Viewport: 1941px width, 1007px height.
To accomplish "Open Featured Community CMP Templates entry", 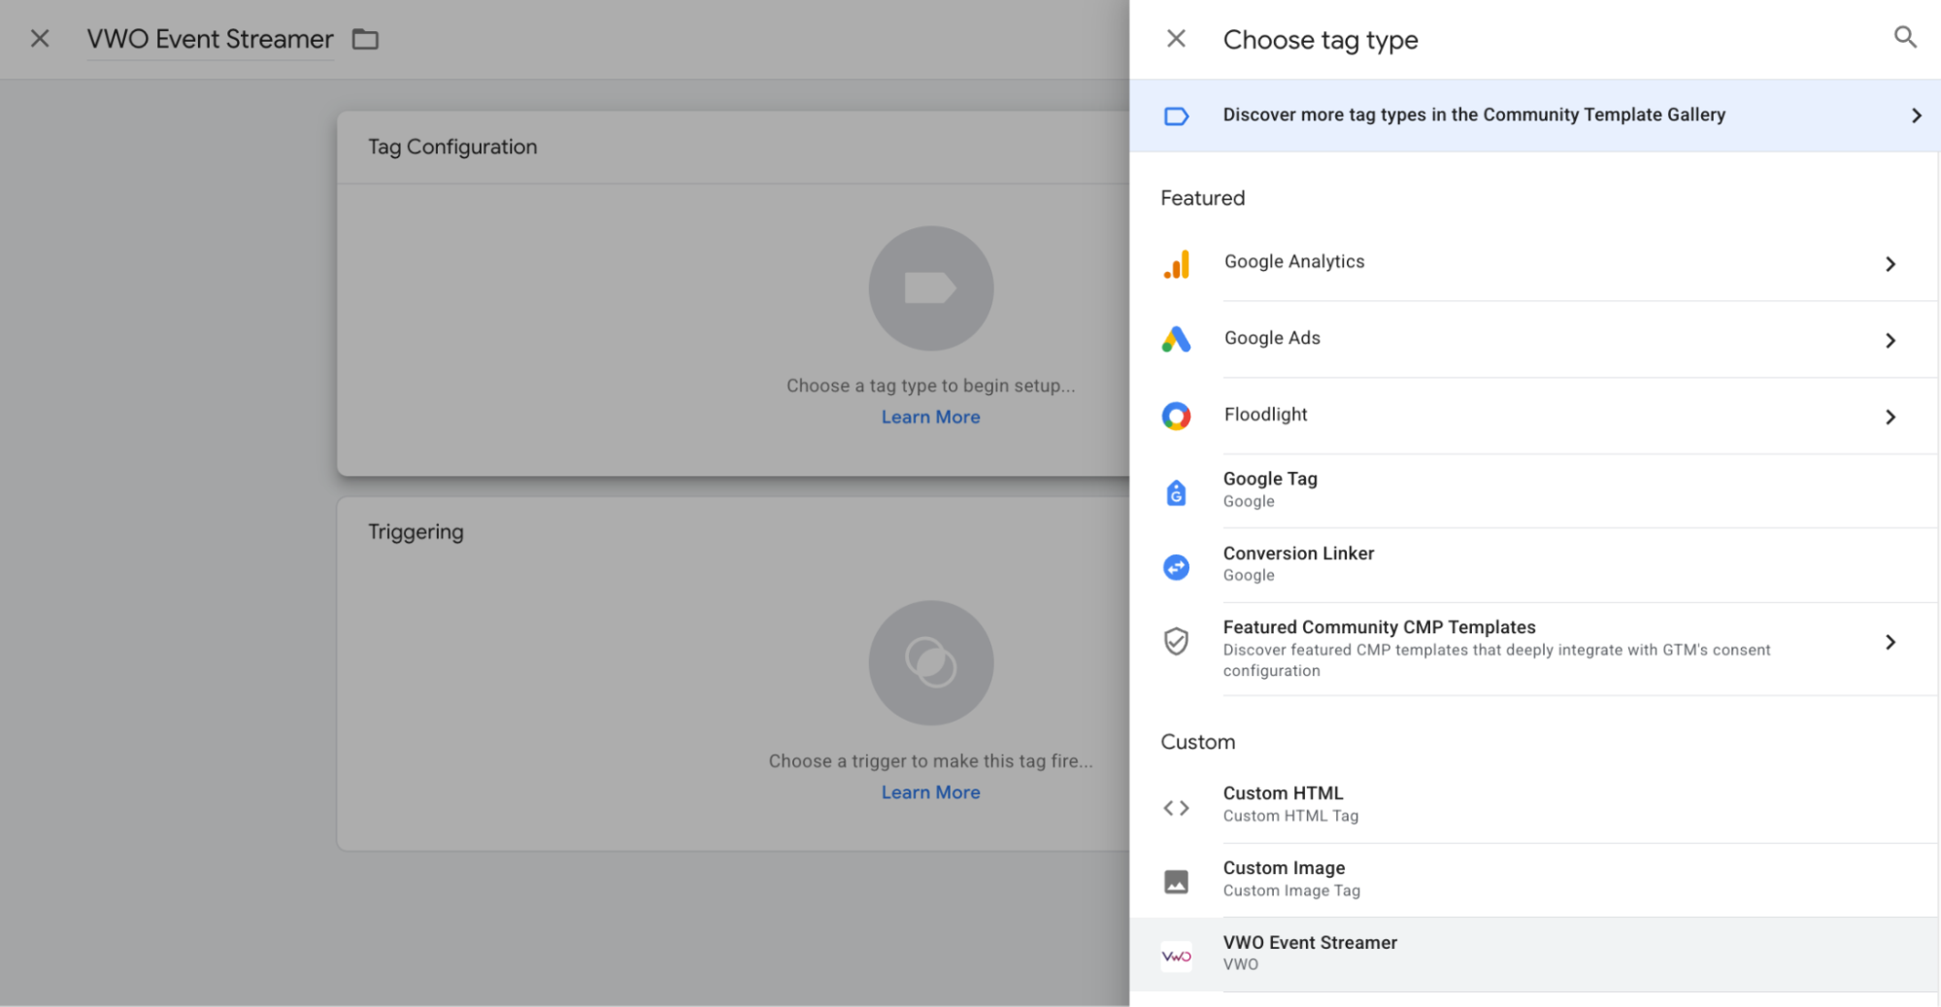I will (1534, 649).
